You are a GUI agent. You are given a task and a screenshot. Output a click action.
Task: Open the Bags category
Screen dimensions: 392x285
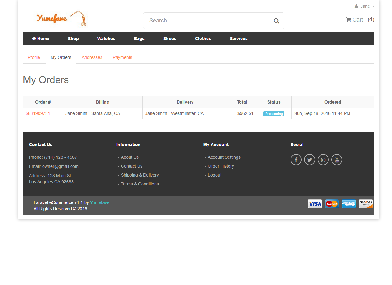tap(139, 39)
